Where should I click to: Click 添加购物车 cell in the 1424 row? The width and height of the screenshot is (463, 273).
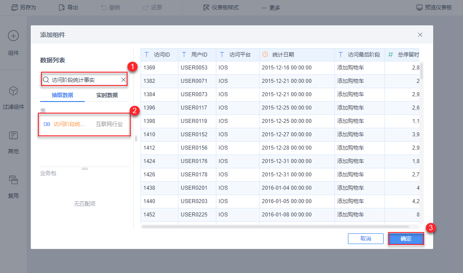click(360, 161)
